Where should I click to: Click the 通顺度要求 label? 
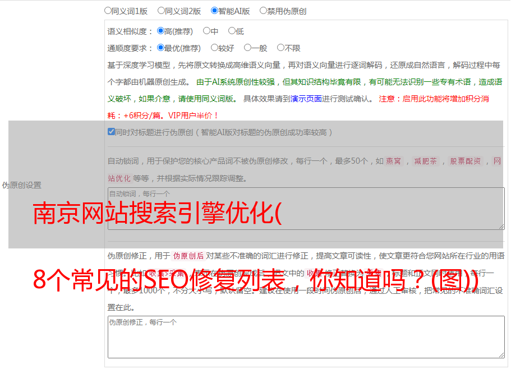[x=130, y=48]
